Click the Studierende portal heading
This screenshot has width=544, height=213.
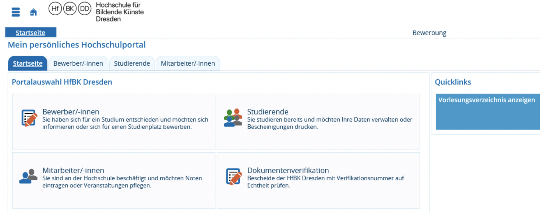tap(268, 112)
